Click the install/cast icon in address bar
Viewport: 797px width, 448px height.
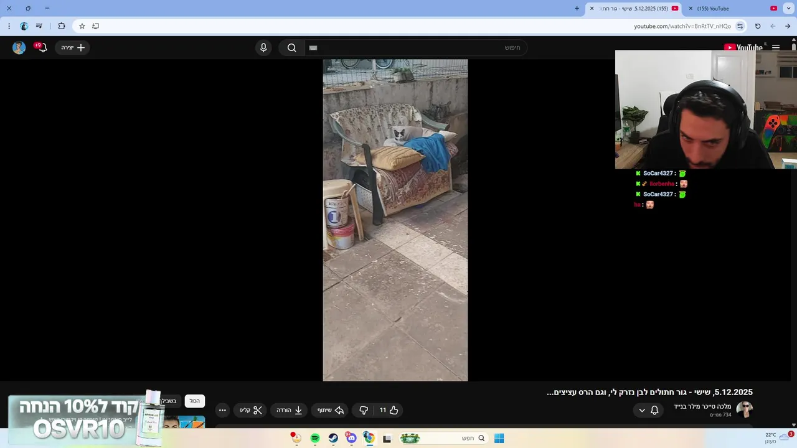[95, 26]
